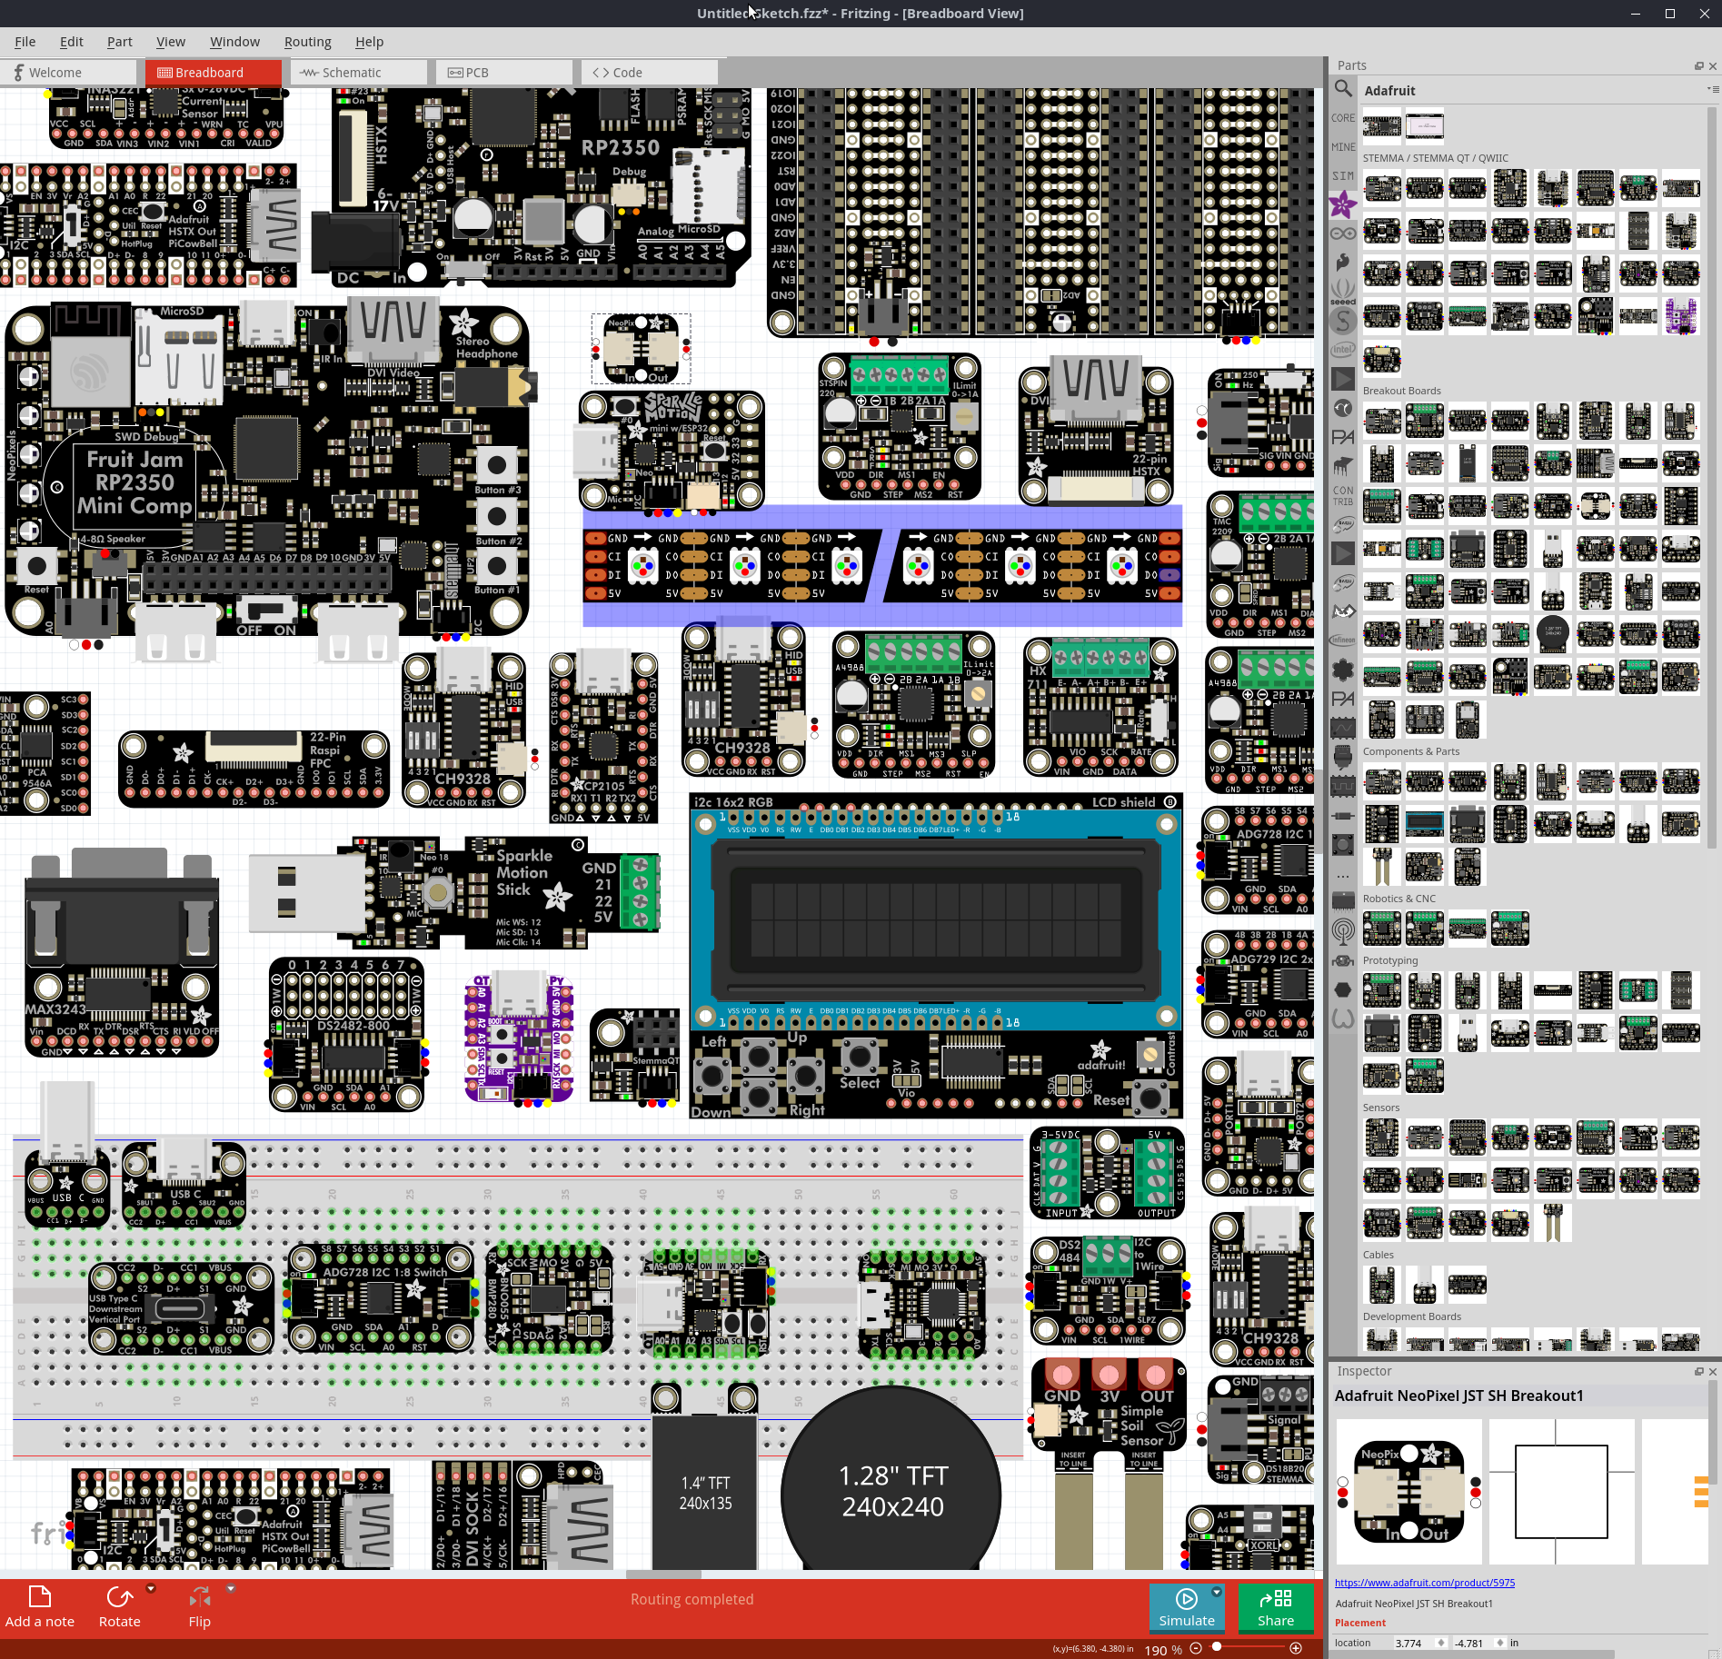Select the CORE parts bin
Screen dimensions: 1722x1659
[1343, 118]
